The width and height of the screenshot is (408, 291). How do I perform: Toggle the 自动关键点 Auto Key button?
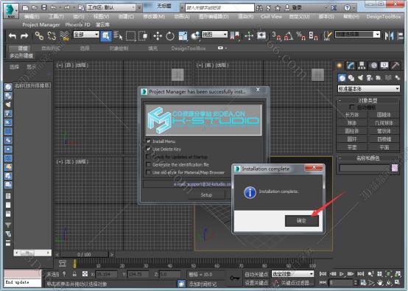tap(256, 274)
